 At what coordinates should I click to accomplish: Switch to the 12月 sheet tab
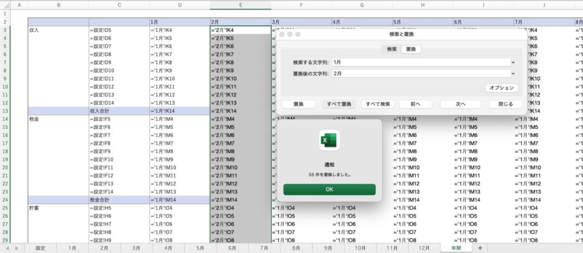(424, 248)
